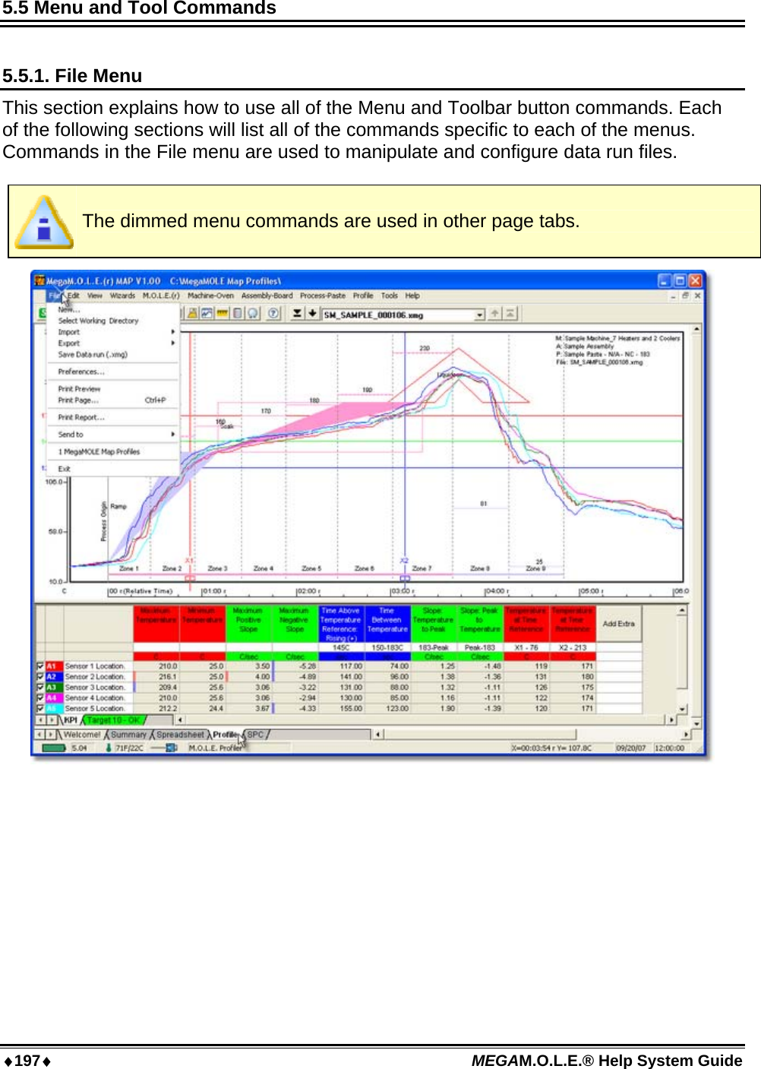761x1069 pixels.
Task: Click the yellow information note icon
Action: tap(44, 222)
